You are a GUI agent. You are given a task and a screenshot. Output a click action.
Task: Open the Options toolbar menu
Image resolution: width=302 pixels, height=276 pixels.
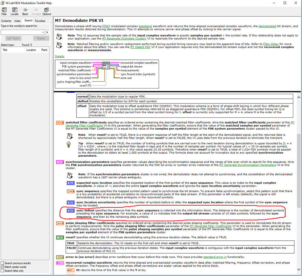tap(47, 11)
